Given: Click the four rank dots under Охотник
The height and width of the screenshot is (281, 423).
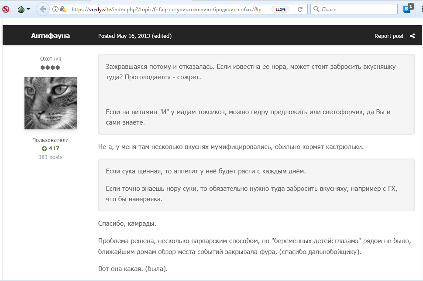Looking at the screenshot, I should click(x=50, y=68).
